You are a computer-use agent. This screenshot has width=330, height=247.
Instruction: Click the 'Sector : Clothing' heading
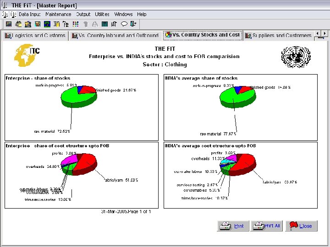click(165, 64)
